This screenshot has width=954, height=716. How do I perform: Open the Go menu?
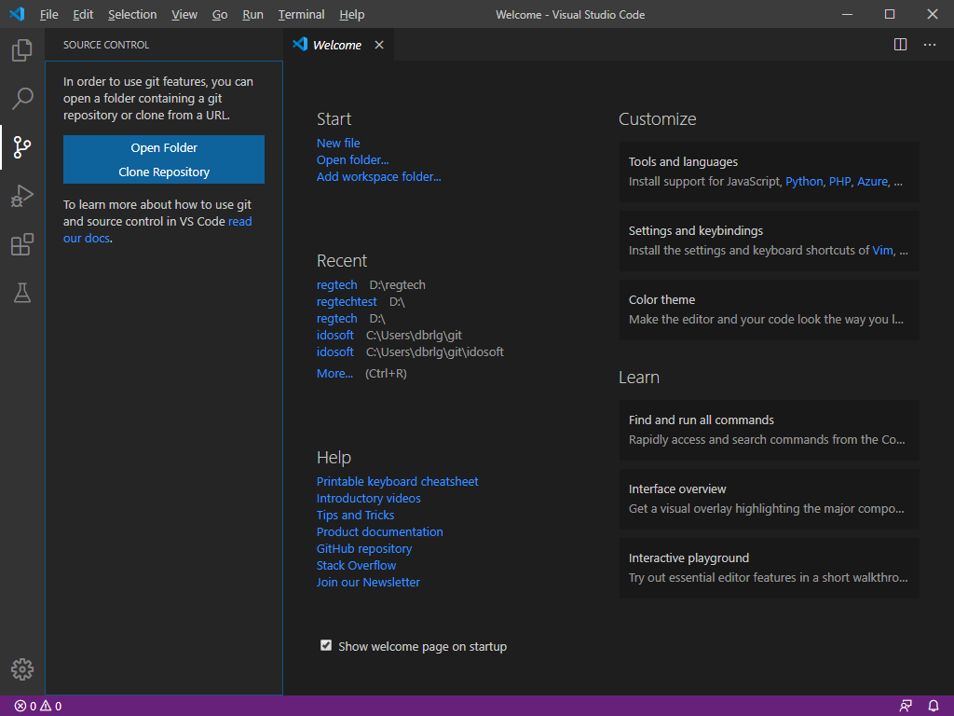point(220,14)
